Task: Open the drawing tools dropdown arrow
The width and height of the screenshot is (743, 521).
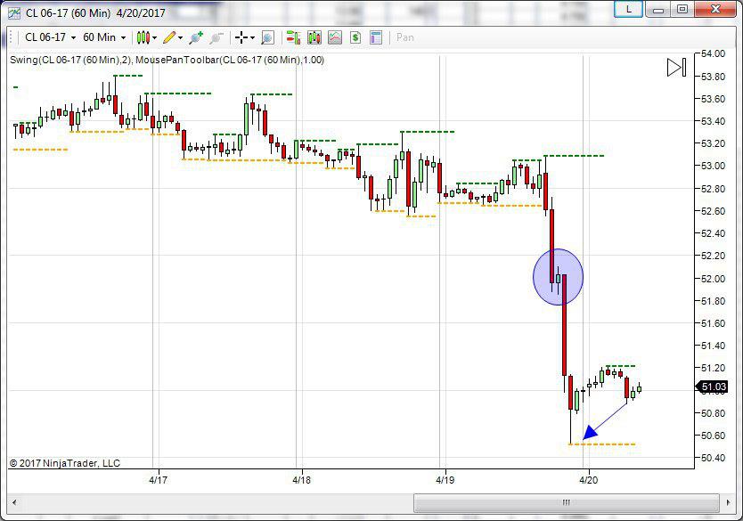Action: (181, 38)
